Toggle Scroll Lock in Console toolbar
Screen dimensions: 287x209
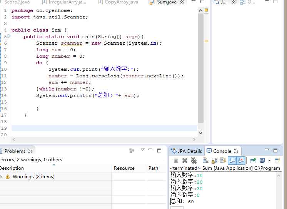(x=214, y=161)
